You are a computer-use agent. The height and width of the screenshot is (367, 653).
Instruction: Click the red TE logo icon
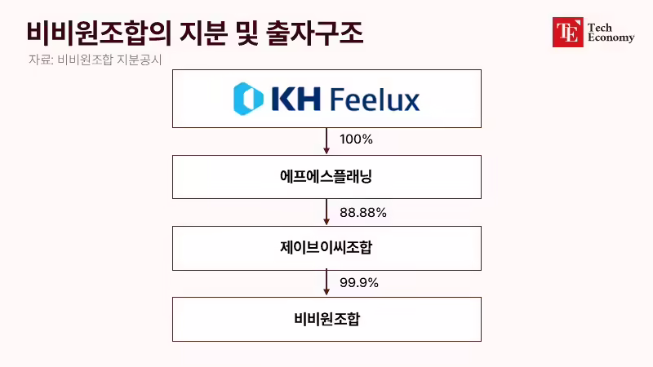coord(567,32)
